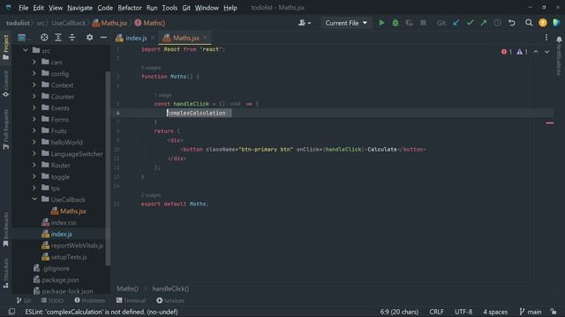Open Search Everywhere magnifier
This screenshot has height=317, width=565.
pos(529,23)
